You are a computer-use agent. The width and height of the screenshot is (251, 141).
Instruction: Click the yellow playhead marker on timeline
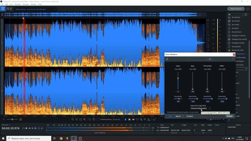click(24, 18)
